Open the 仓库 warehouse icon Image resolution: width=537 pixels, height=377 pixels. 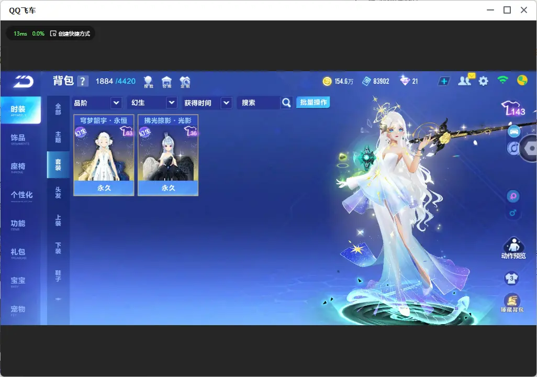coord(167,82)
